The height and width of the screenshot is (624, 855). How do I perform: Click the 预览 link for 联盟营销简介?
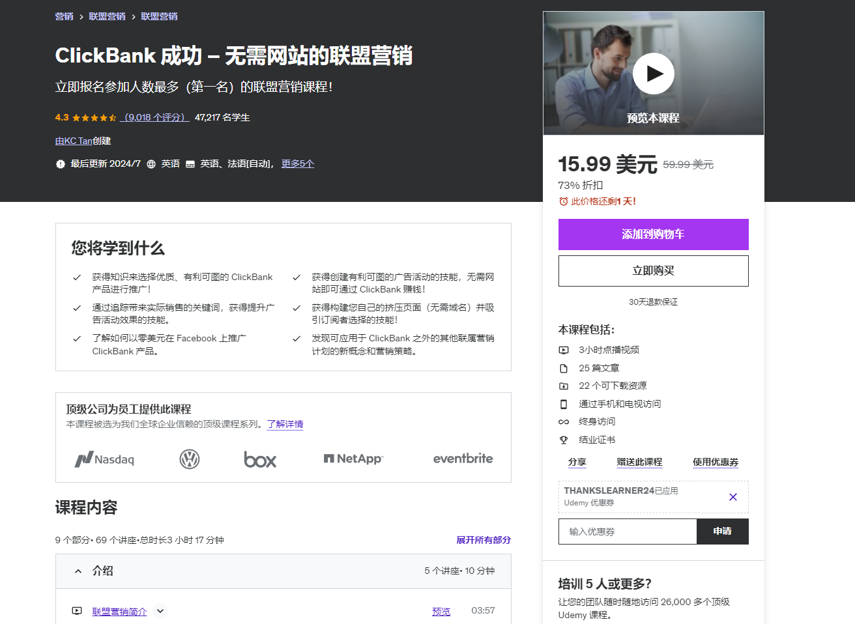[441, 612]
